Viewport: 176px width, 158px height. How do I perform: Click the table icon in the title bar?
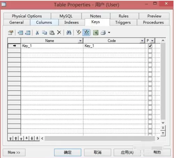(x=3, y=5)
